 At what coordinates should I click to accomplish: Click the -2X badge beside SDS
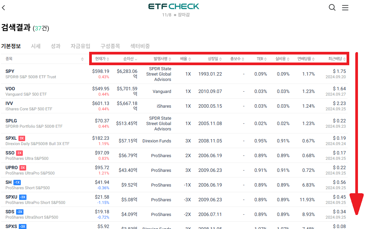tap(20, 212)
